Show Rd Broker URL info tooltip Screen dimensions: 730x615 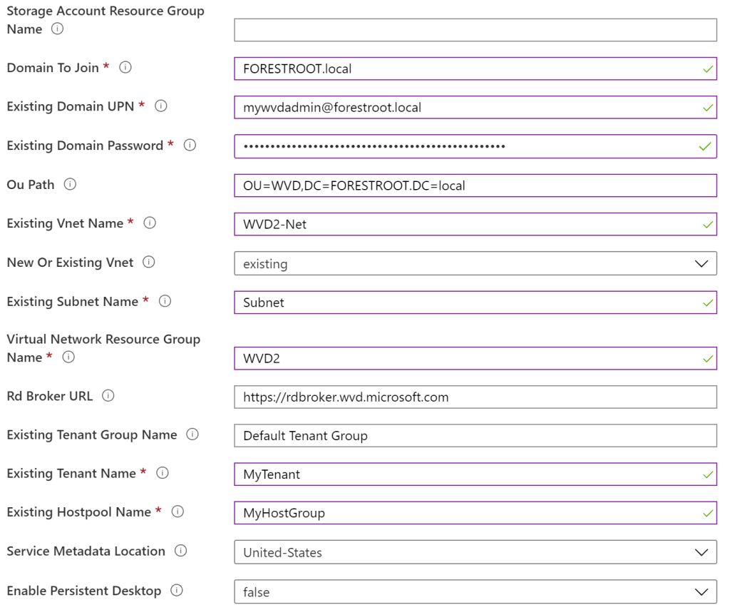click(x=108, y=396)
